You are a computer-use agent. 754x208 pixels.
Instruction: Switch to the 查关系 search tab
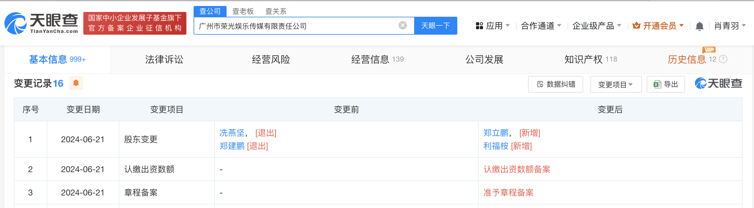[276, 11]
